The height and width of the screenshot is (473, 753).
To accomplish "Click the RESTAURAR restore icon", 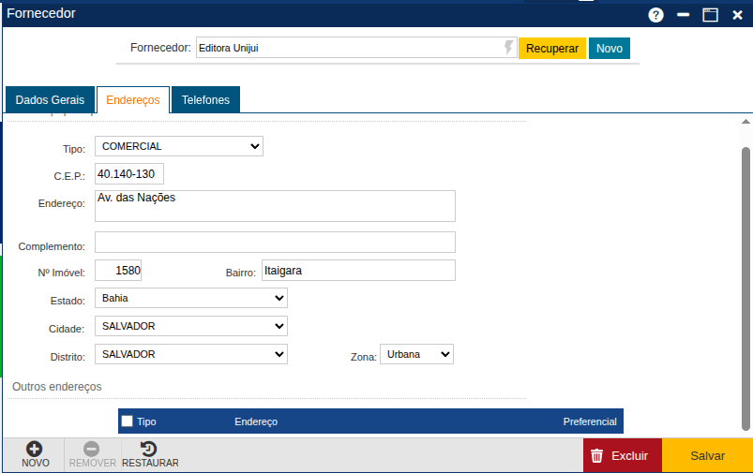I will click(x=149, y=449).
